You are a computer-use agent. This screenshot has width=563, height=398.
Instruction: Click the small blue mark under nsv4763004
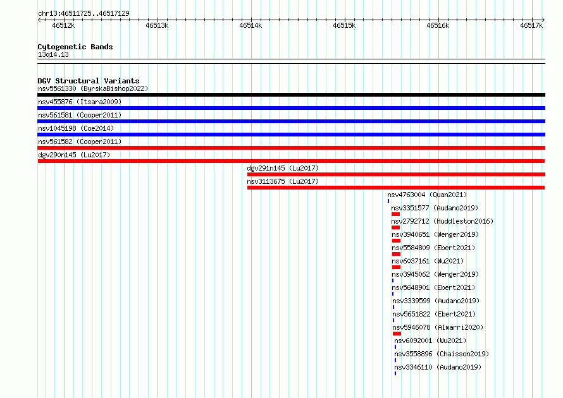pyautogui.click(x=388, y=201)
